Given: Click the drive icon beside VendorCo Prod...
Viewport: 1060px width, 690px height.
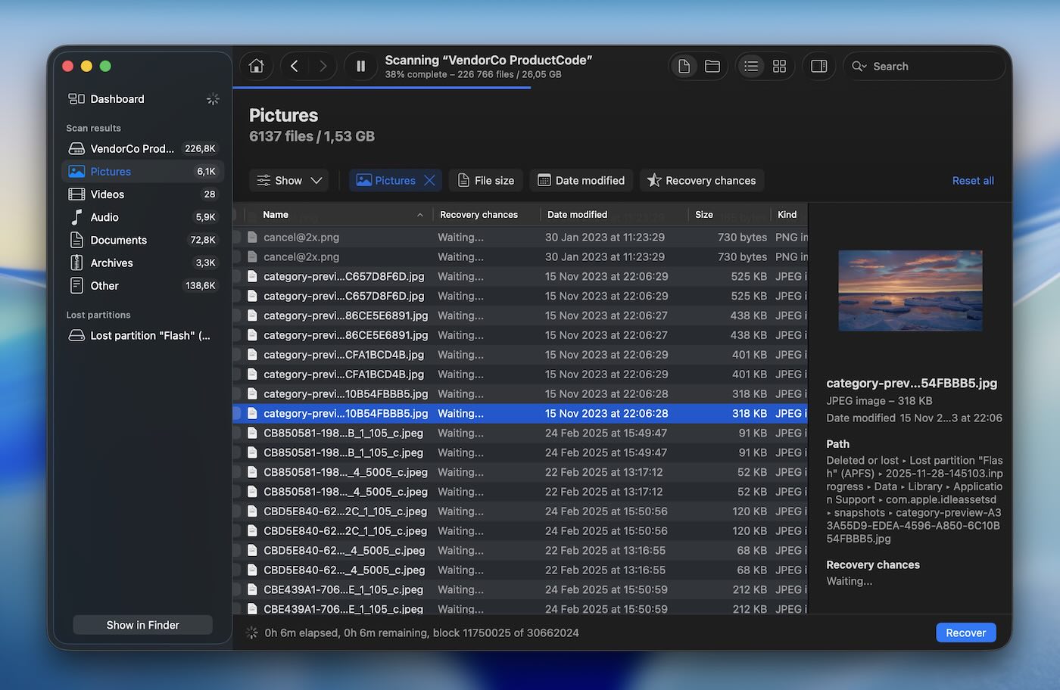Looking at the screenshot, I should coord(76,149).
